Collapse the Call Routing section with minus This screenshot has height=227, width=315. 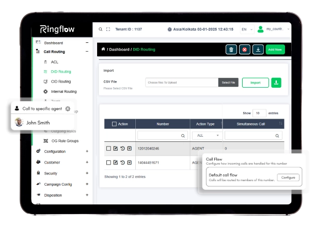pyautogui.click(x=87, y=52)
